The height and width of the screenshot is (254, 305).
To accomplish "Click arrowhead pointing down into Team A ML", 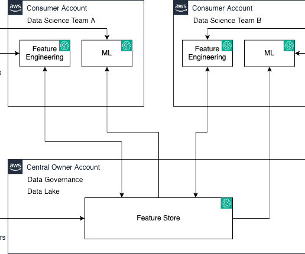I will click(107, 37).
